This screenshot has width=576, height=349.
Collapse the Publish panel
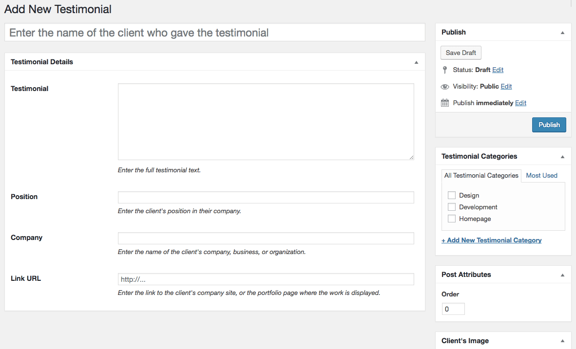562,33
